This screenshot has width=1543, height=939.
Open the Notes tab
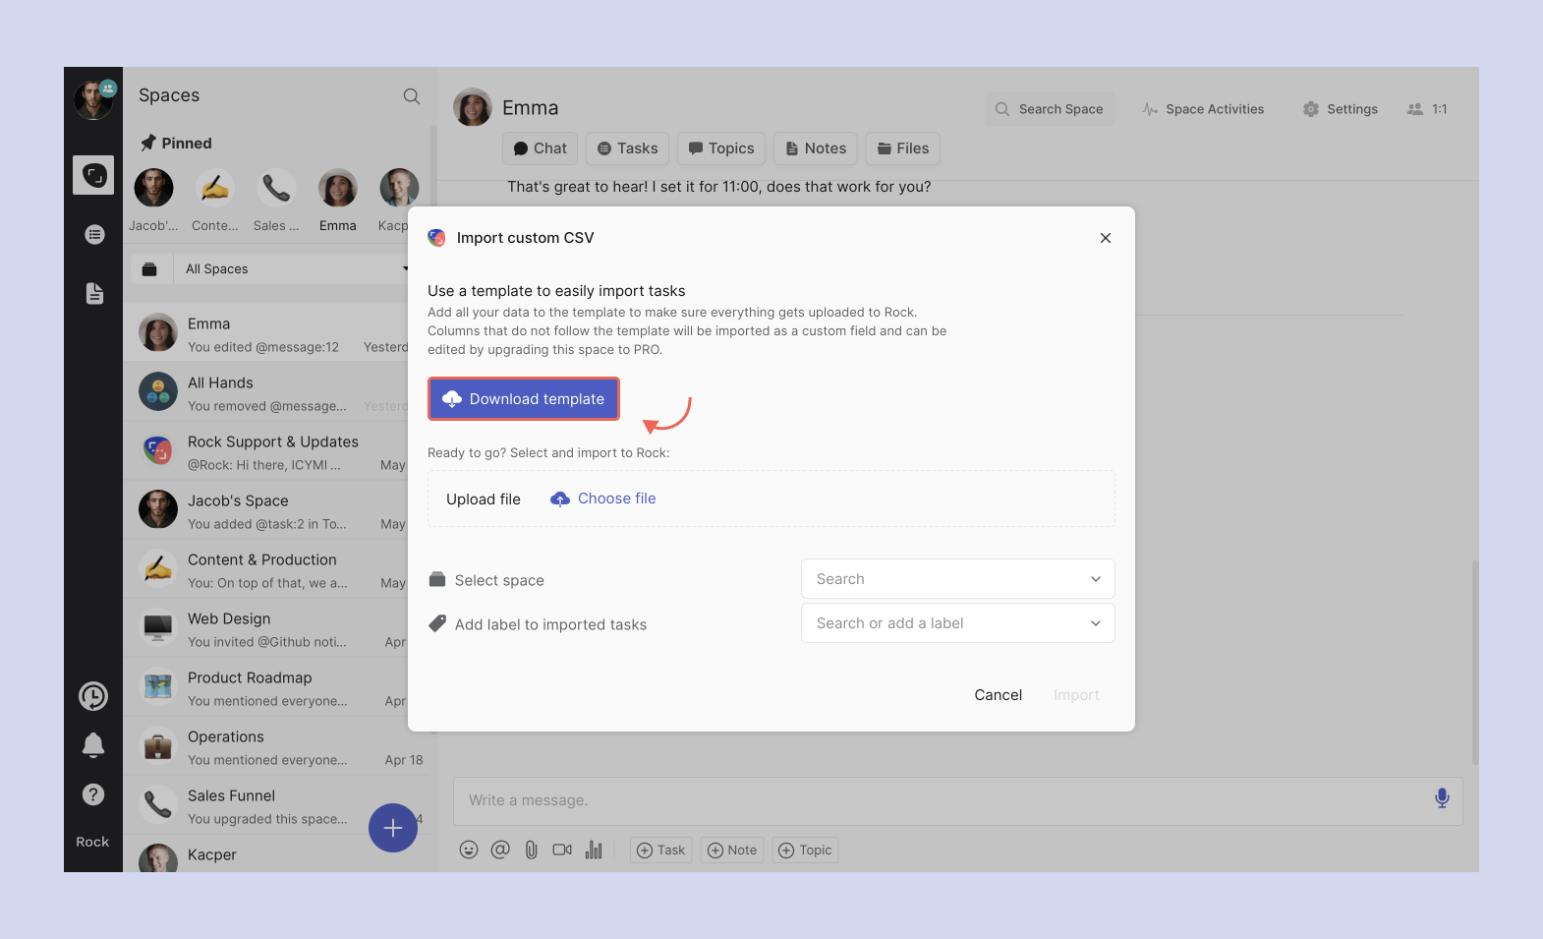tap(815, 148)
